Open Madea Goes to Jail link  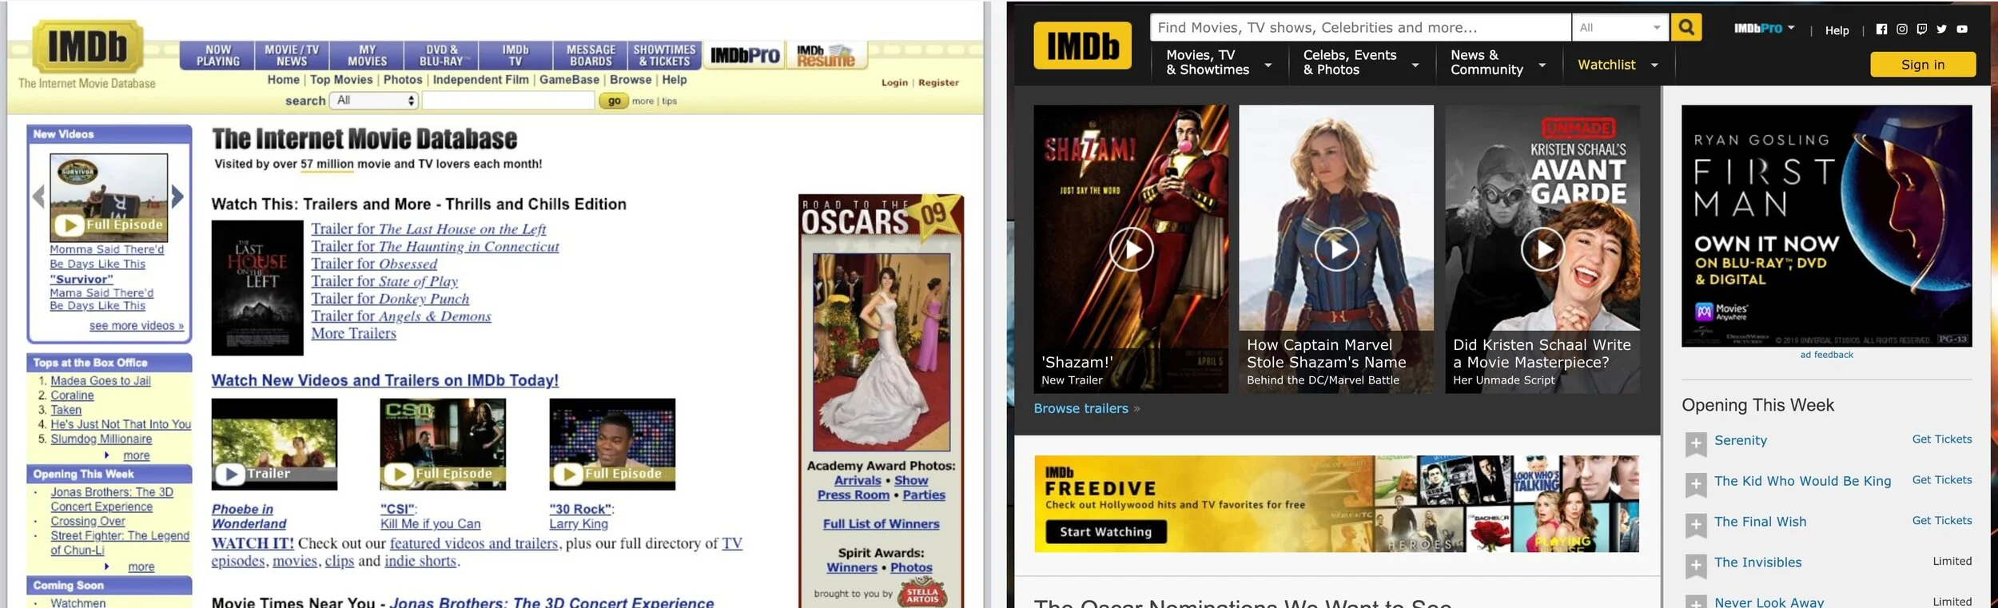[x=101, y=381]
